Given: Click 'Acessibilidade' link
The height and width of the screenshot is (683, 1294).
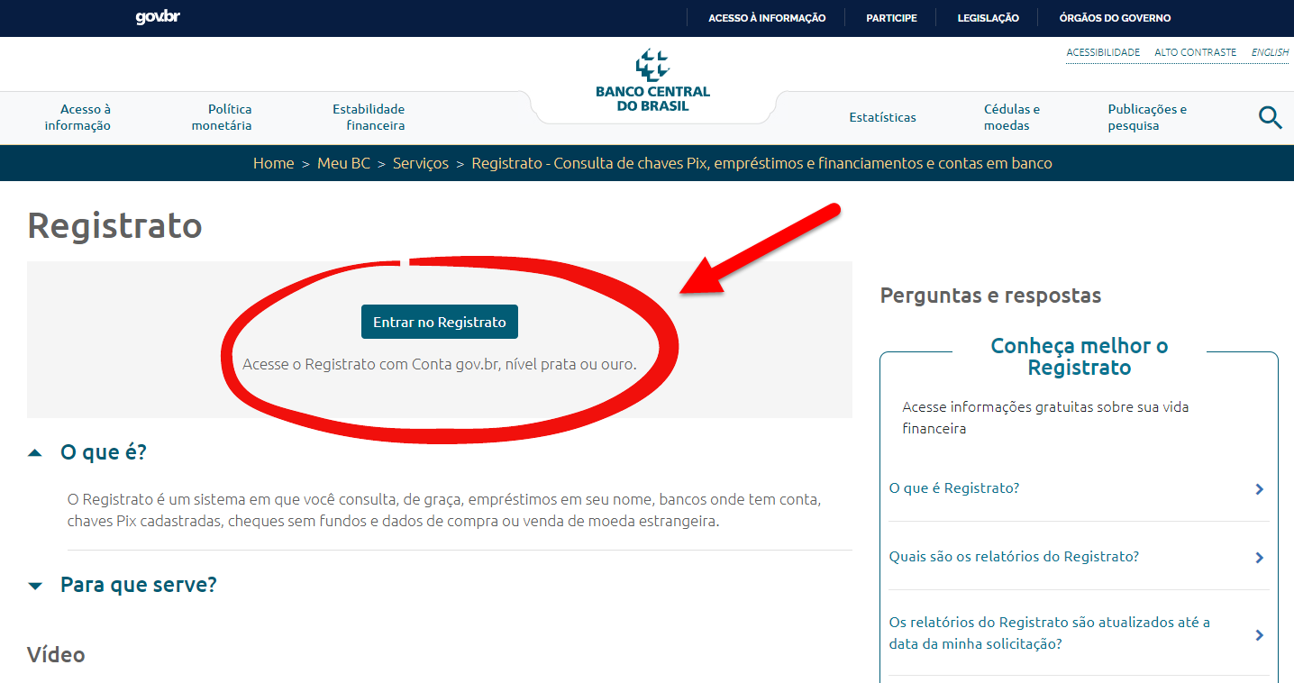Looking at the screenshot, I should (x=1103, y=52).
